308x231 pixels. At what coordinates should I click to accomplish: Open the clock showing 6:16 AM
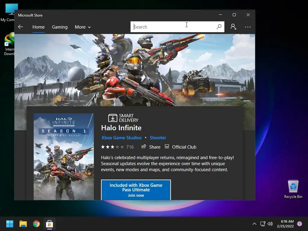(285, 224)
